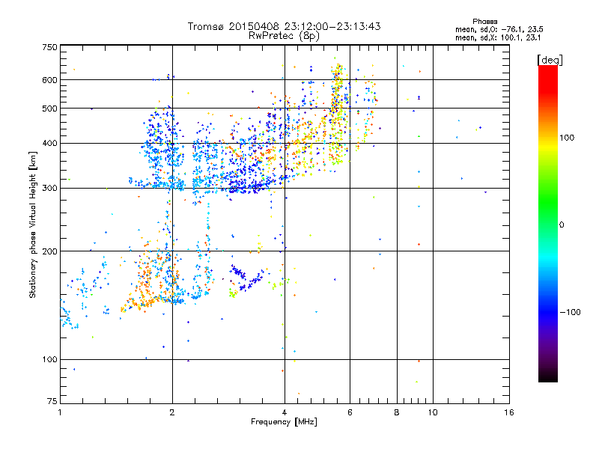599x449 pixels.
Task: Click the y-axis '300' tick label
Action: (x=50, y=189)
